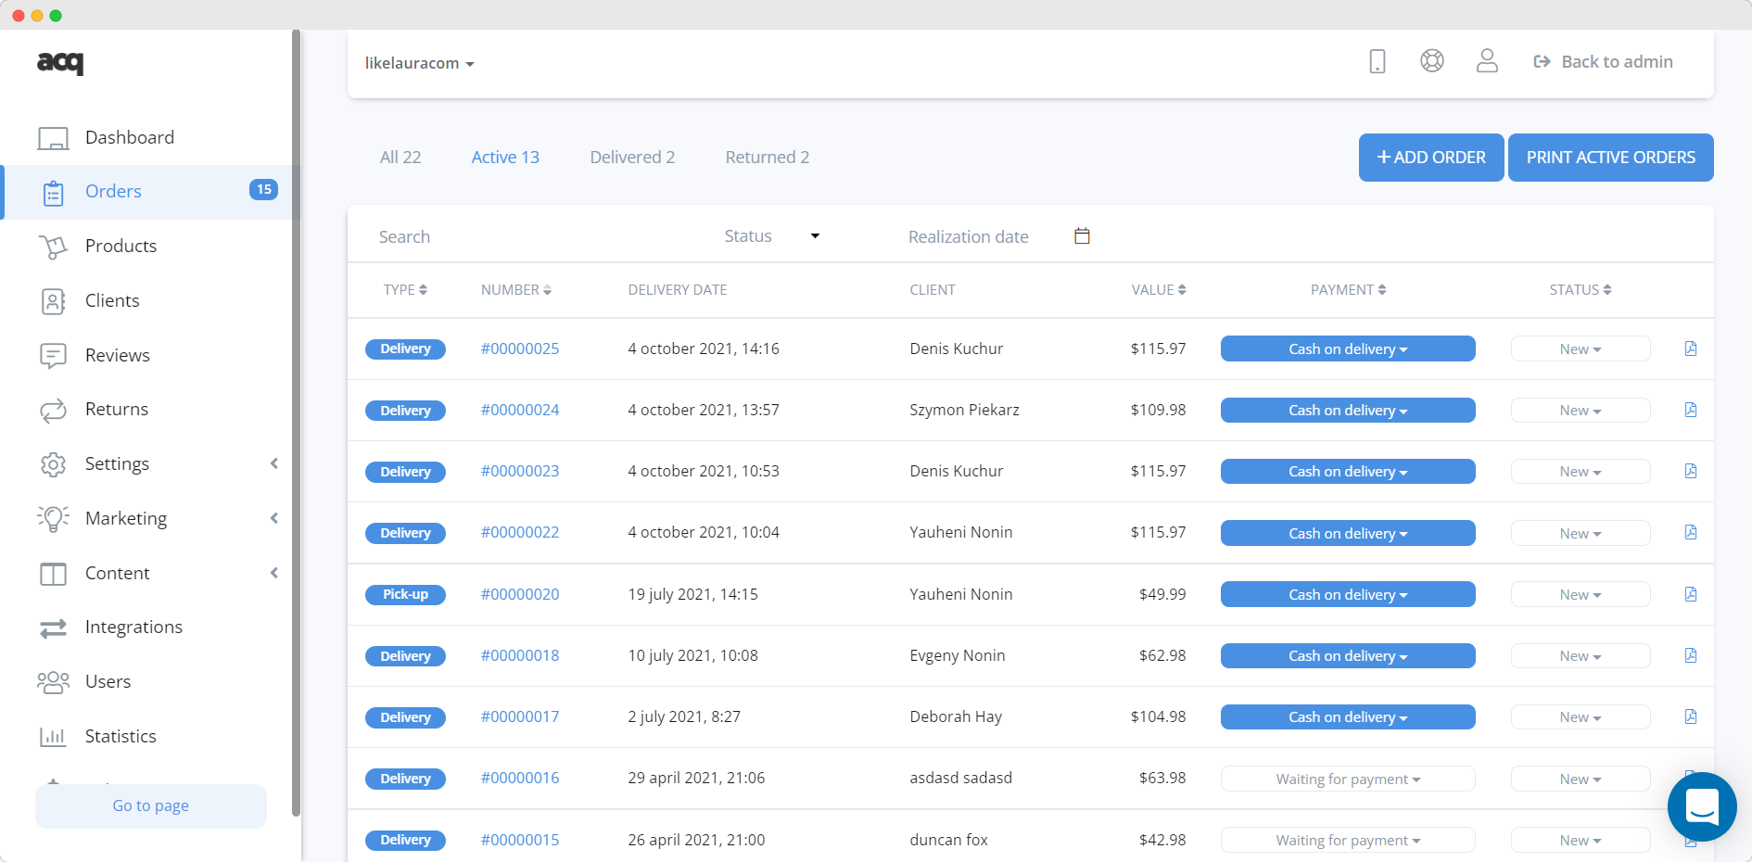Expand the Marketing submenu arrow
Screen dimensions: 1752x862
tap(274, 518)
